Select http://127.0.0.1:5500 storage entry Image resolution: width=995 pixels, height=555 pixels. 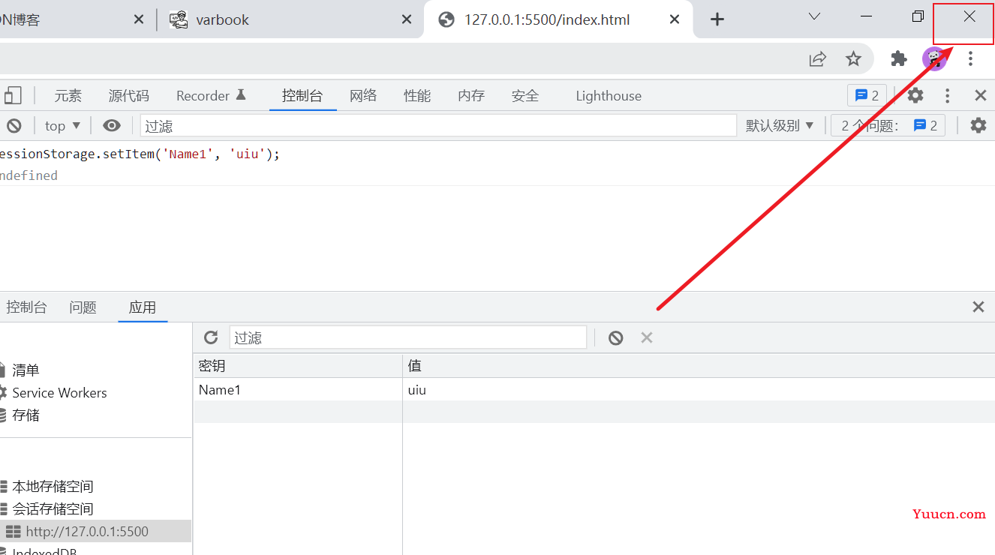[x=87, y=531]
